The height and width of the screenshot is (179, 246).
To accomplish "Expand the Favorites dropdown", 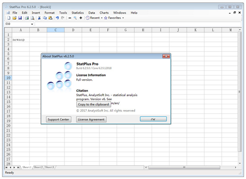I will click(123, 18).
